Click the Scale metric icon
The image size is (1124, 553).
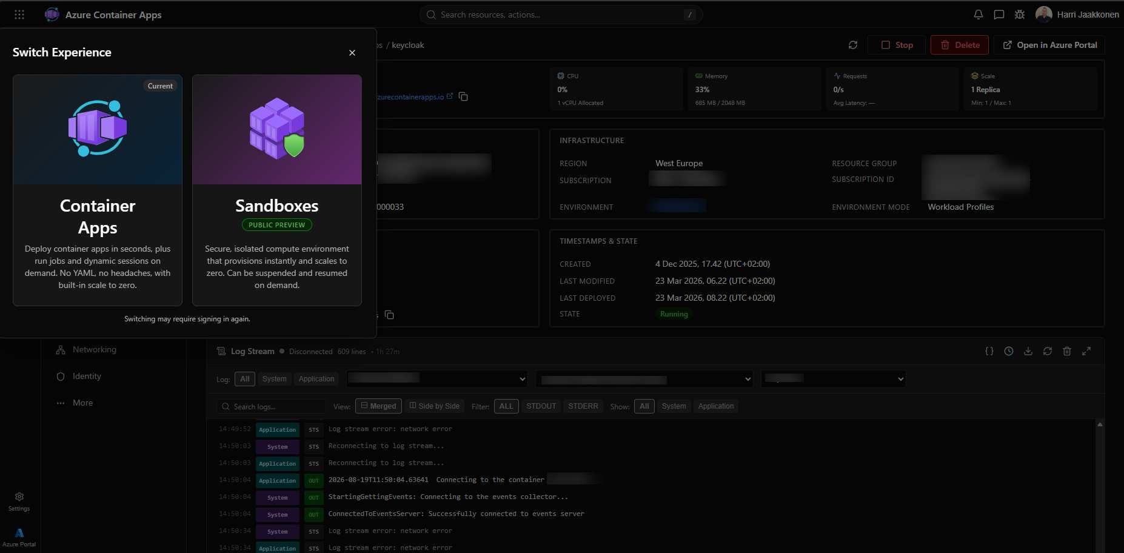975,76
